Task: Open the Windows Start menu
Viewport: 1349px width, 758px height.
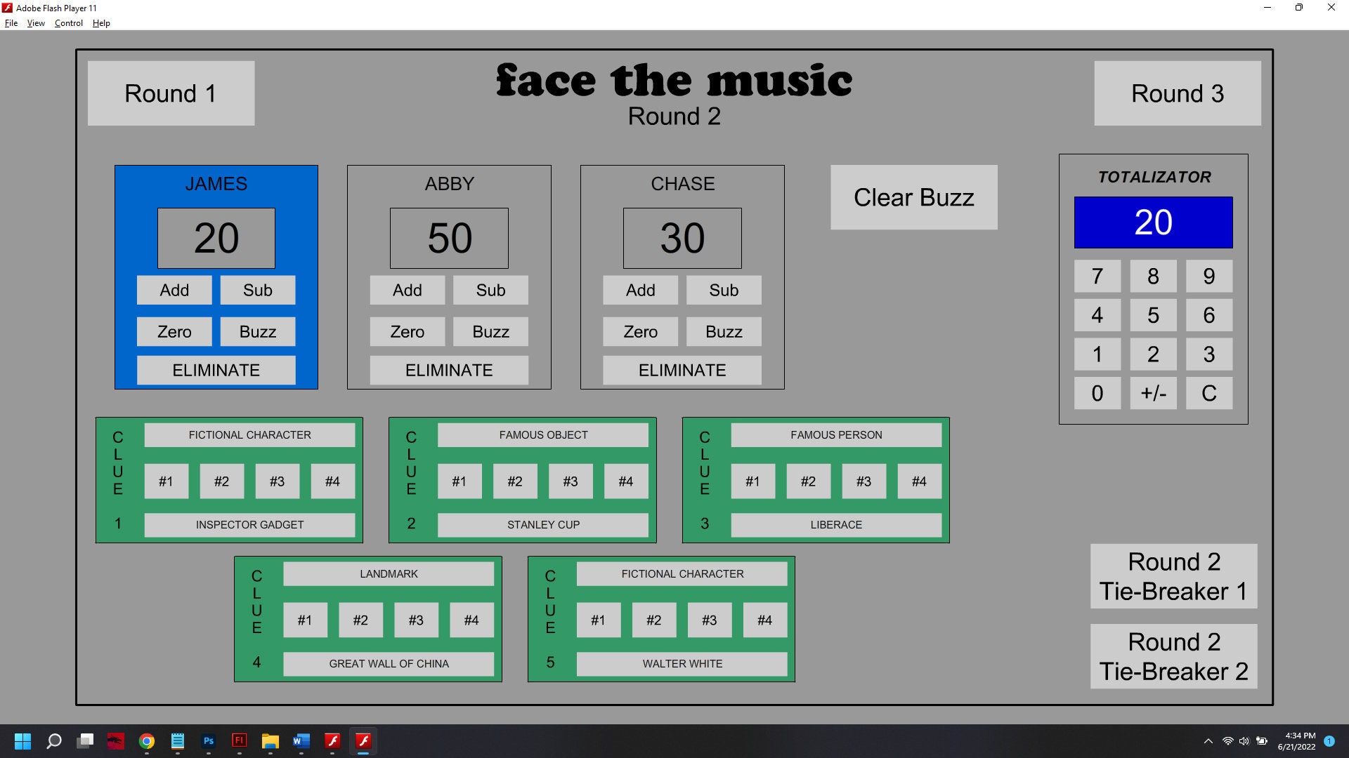Action: point(22,741)
